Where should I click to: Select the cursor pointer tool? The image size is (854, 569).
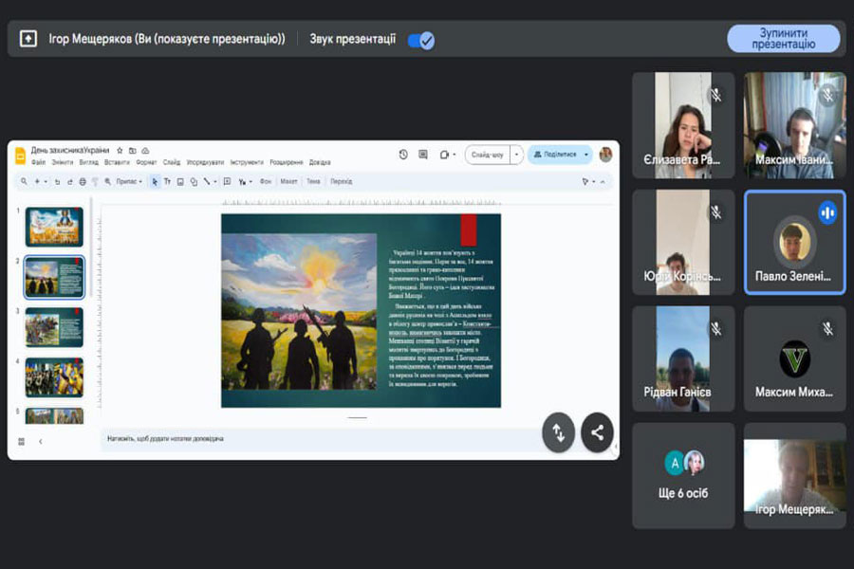pyautogui.click(x=155, y=181)
